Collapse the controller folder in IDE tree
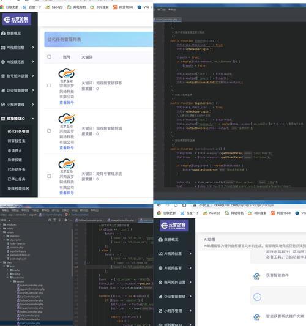 (x=8, y=278)
